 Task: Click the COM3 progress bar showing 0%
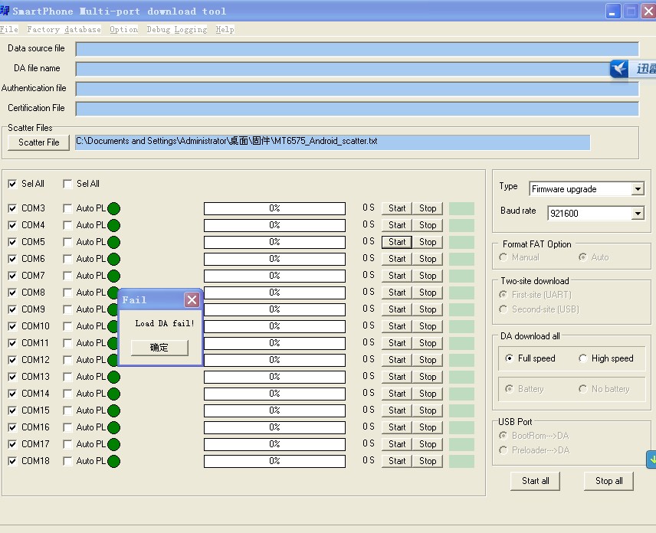point(274,208)
